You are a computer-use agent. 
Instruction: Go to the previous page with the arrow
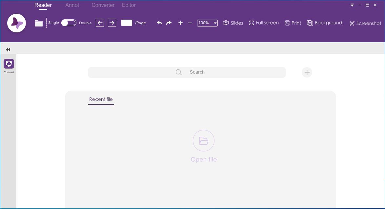pyautogui.click(x=100, y=23)
